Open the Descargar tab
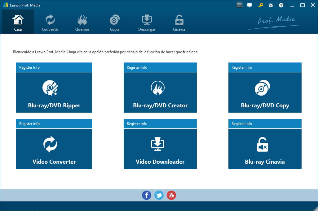318x211 pixels. [147, 23]
